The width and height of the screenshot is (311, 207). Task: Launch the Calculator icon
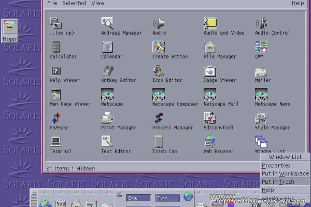(x=55, y=47)
